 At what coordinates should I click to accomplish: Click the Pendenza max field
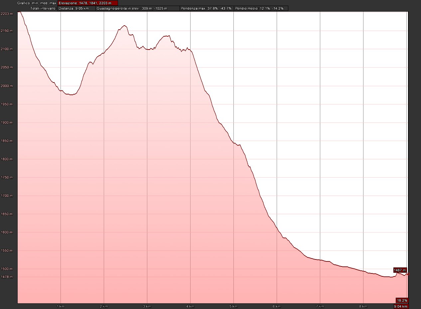click(206, 8)
